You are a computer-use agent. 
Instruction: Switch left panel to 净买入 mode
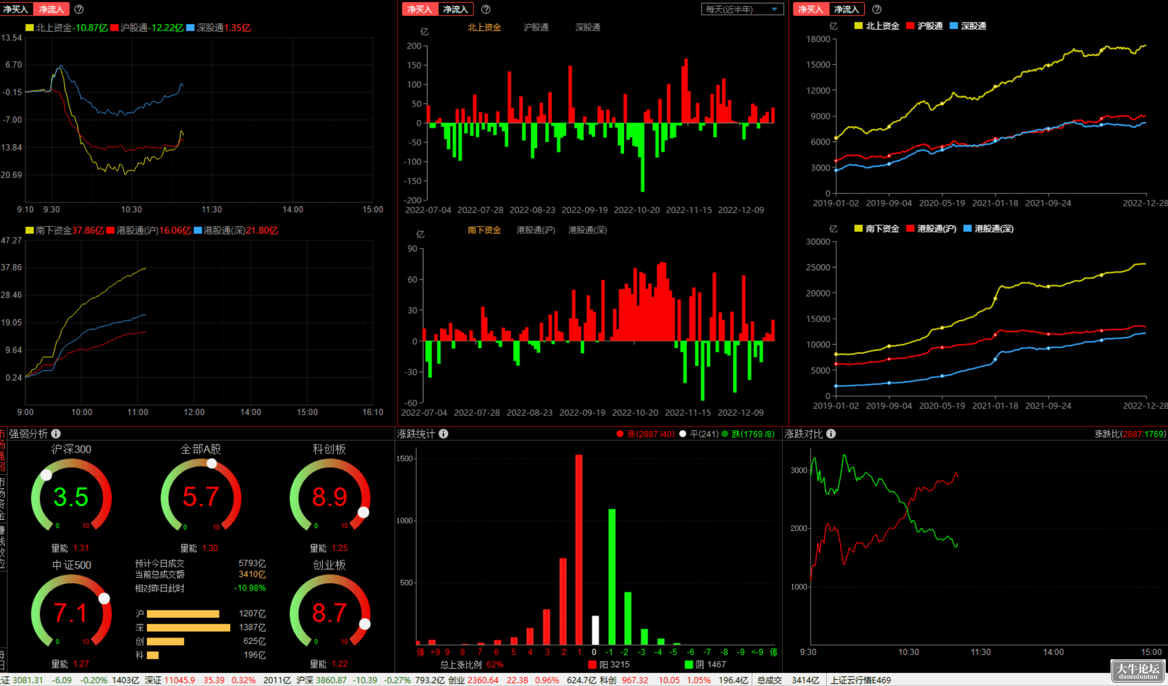tap(16, 9)
